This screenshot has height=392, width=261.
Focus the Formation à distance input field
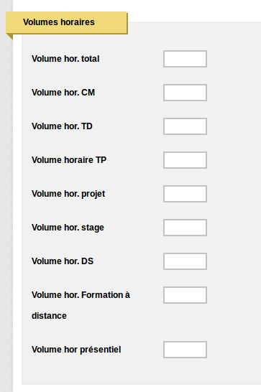(x=185, y=295)
